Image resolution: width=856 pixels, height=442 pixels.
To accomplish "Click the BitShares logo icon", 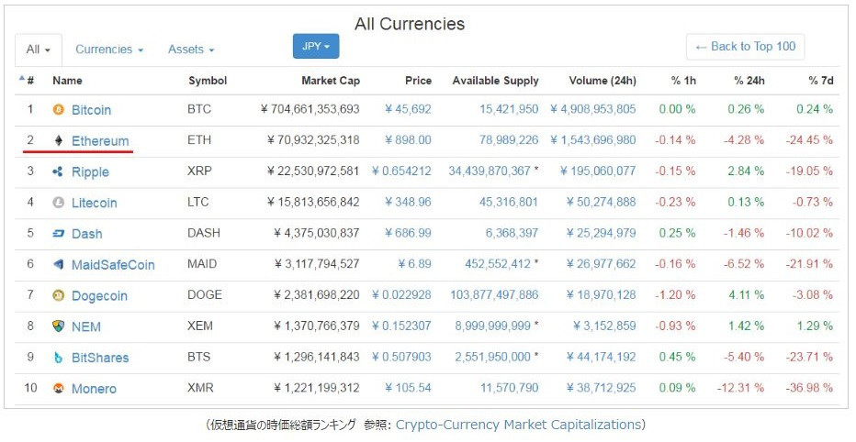I will coord(59,358).
